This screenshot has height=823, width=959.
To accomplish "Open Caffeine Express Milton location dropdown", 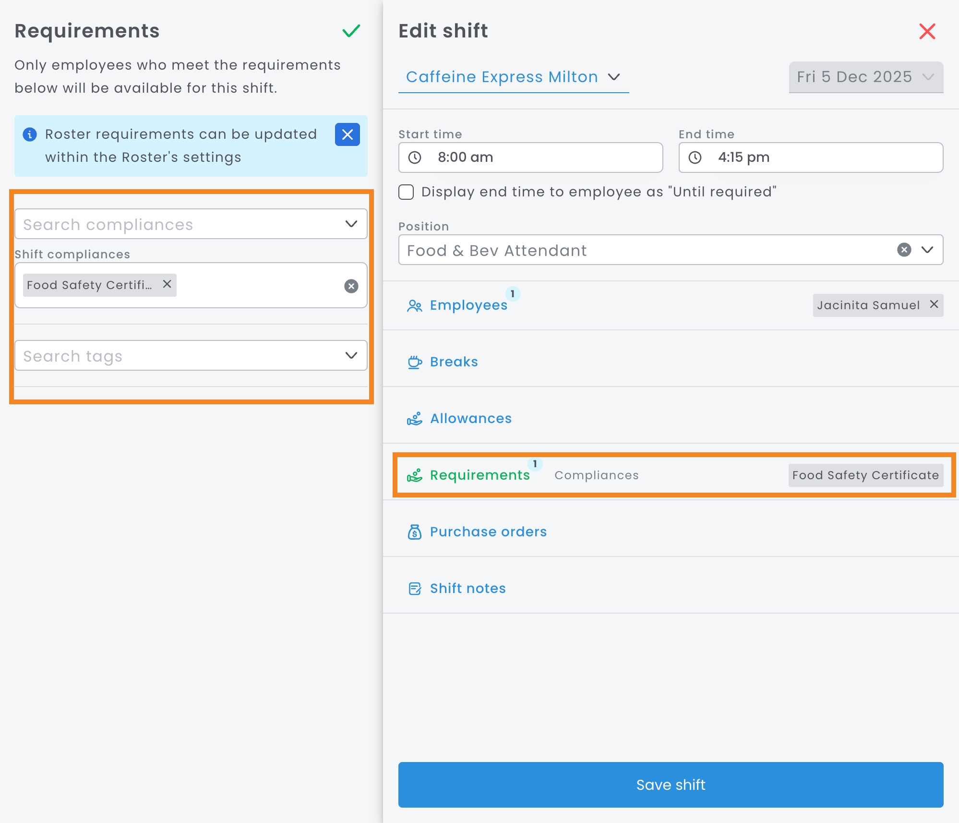I will 513,77.
